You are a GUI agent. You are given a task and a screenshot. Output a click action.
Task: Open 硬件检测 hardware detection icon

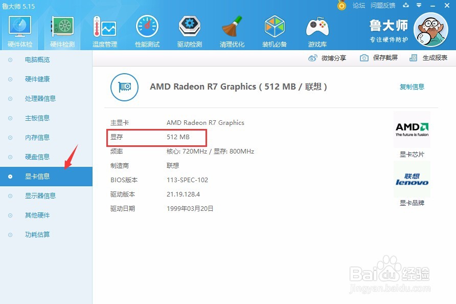pos(62,27)
